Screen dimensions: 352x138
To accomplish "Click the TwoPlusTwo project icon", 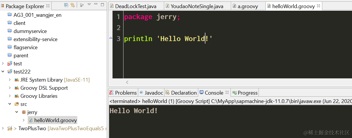I will click(10, 128).
